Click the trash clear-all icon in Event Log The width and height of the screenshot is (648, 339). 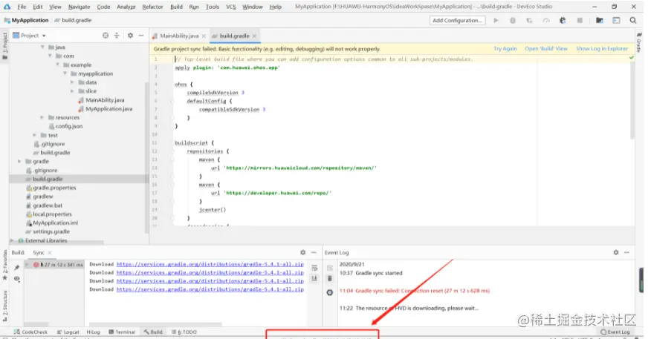329,278
